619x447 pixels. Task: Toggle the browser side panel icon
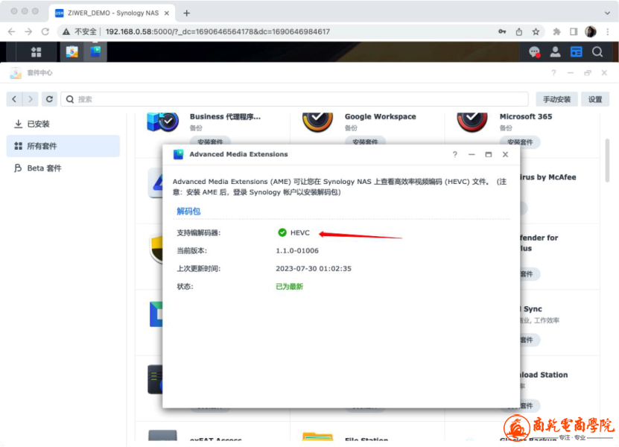574,31
